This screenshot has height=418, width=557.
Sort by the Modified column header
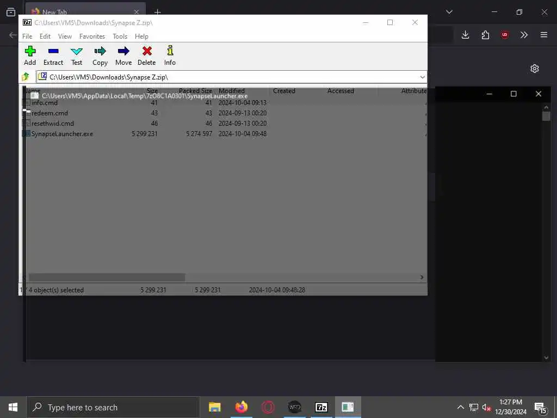pos(232,91)
